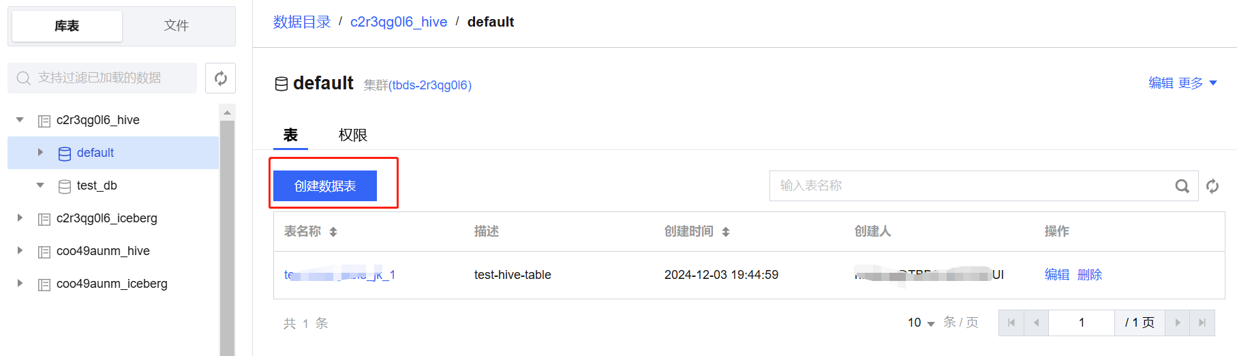Refresh the table list with reload icon

tap(1212, 186)
